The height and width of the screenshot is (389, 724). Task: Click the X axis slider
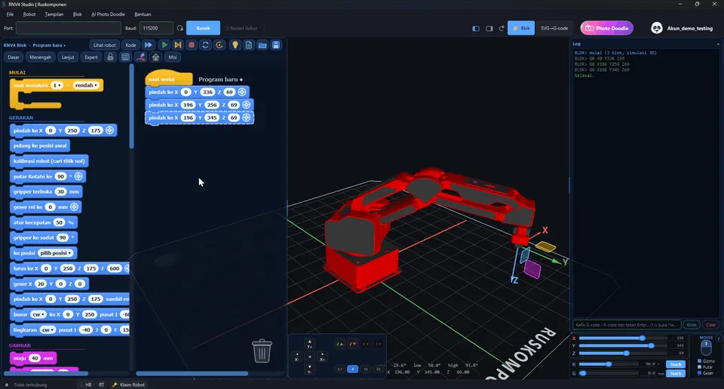(622, 338)
